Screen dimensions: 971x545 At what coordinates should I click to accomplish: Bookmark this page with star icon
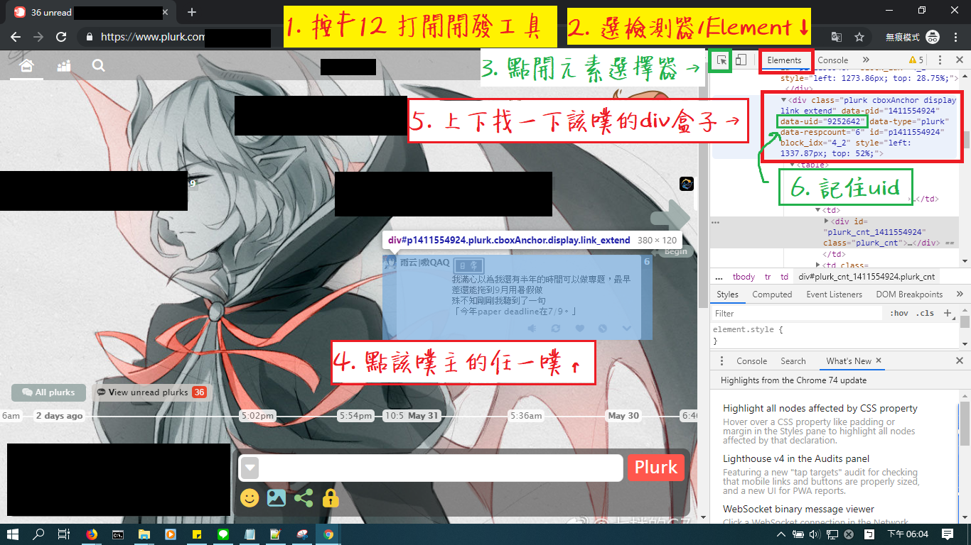[859, 37]
